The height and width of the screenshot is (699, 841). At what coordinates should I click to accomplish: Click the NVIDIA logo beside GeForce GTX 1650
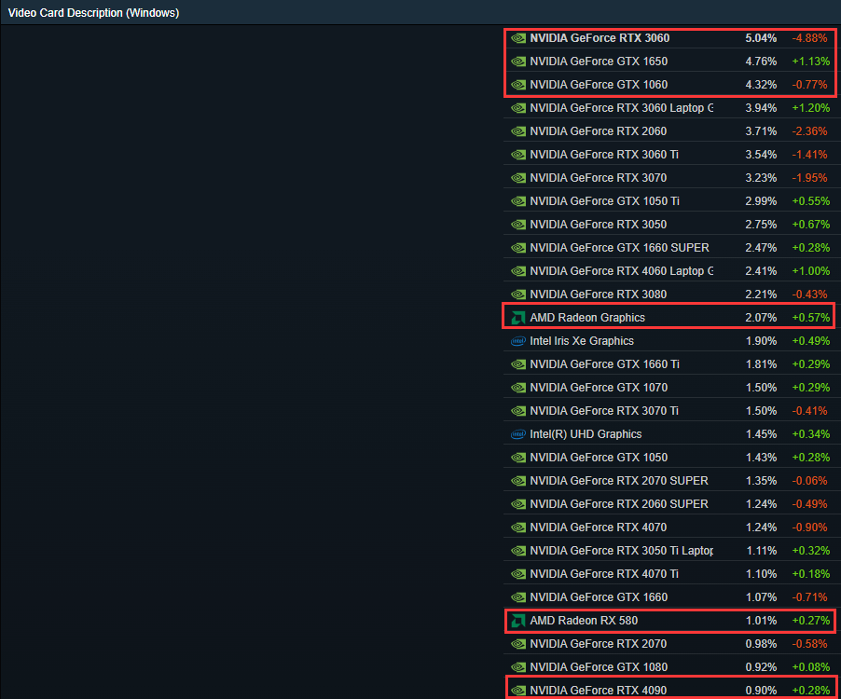click(518, 62)
